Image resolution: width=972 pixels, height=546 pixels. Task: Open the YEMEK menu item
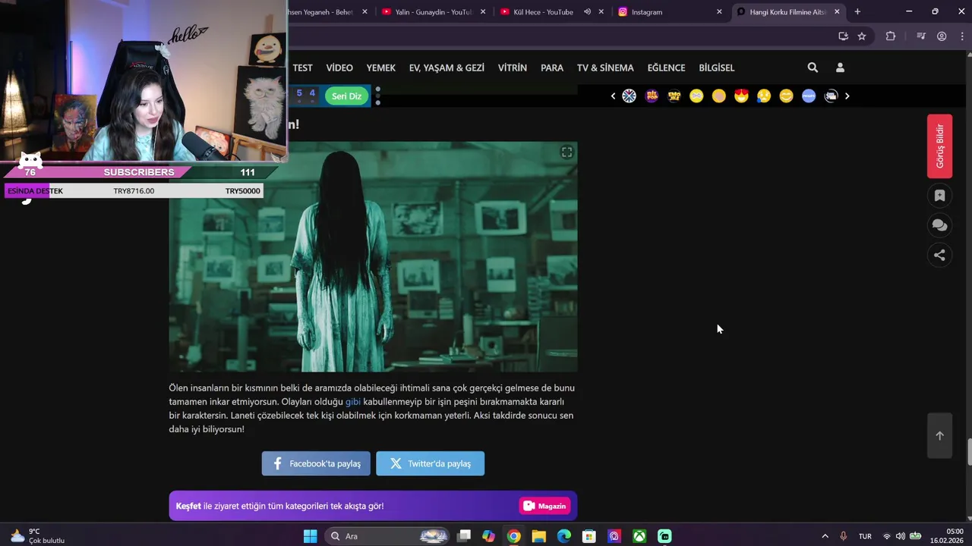pyautogui.click(x=381, y=67)
